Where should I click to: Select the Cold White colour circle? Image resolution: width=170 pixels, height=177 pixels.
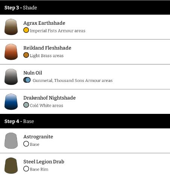(x=26, y=105)
